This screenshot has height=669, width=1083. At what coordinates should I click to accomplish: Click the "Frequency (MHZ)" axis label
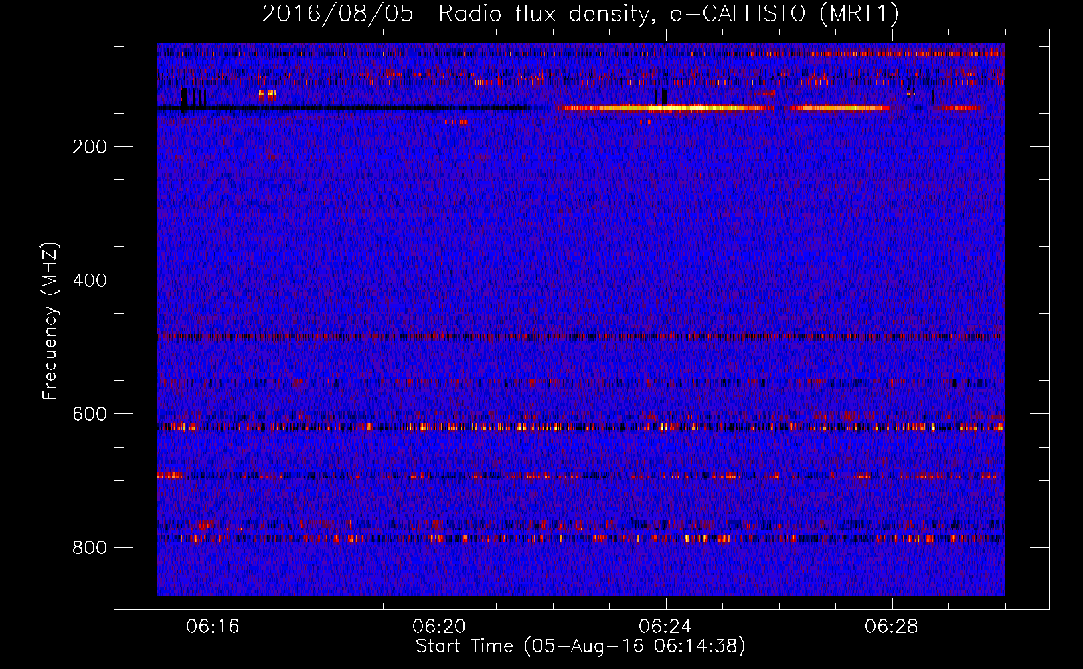tap(50, 321)
